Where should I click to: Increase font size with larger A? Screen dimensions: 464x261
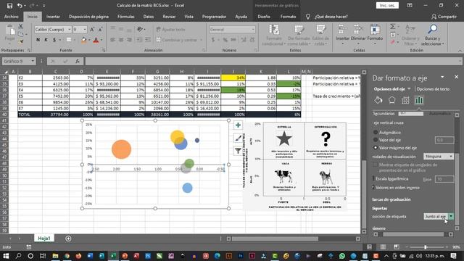[92, 29]
